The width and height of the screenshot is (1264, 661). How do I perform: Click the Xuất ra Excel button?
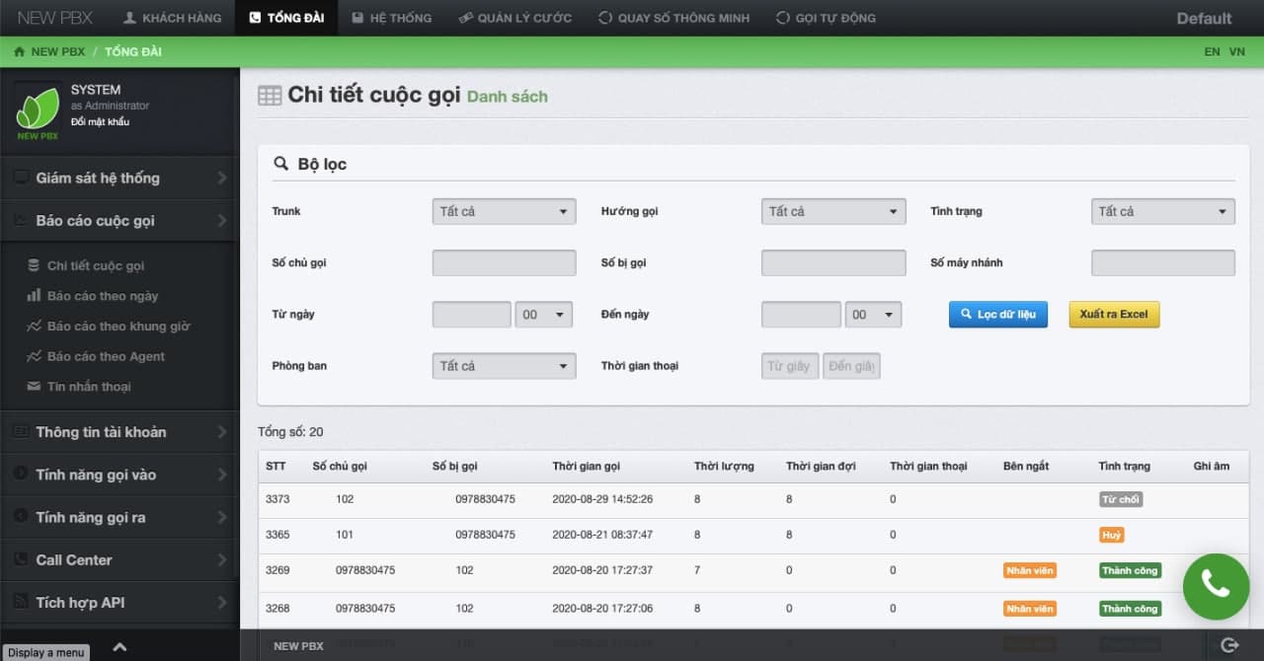pos(1114,314)
